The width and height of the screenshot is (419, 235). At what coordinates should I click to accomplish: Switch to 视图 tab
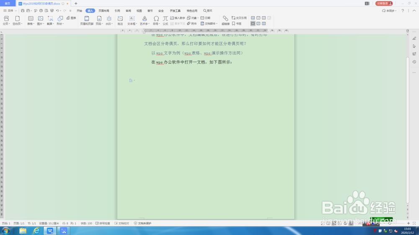click(139, 11)
